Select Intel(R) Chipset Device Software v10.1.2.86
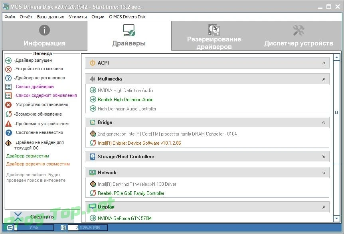This screenshot has width=344, height=234. coord(139,143)
